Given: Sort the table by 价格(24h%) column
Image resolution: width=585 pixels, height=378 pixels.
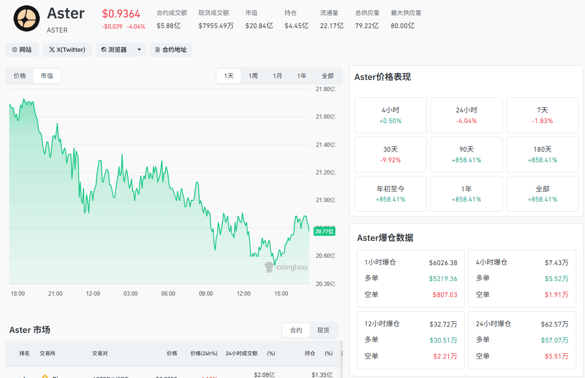Looking at the screenshot, I should click(x=204, y=353).
